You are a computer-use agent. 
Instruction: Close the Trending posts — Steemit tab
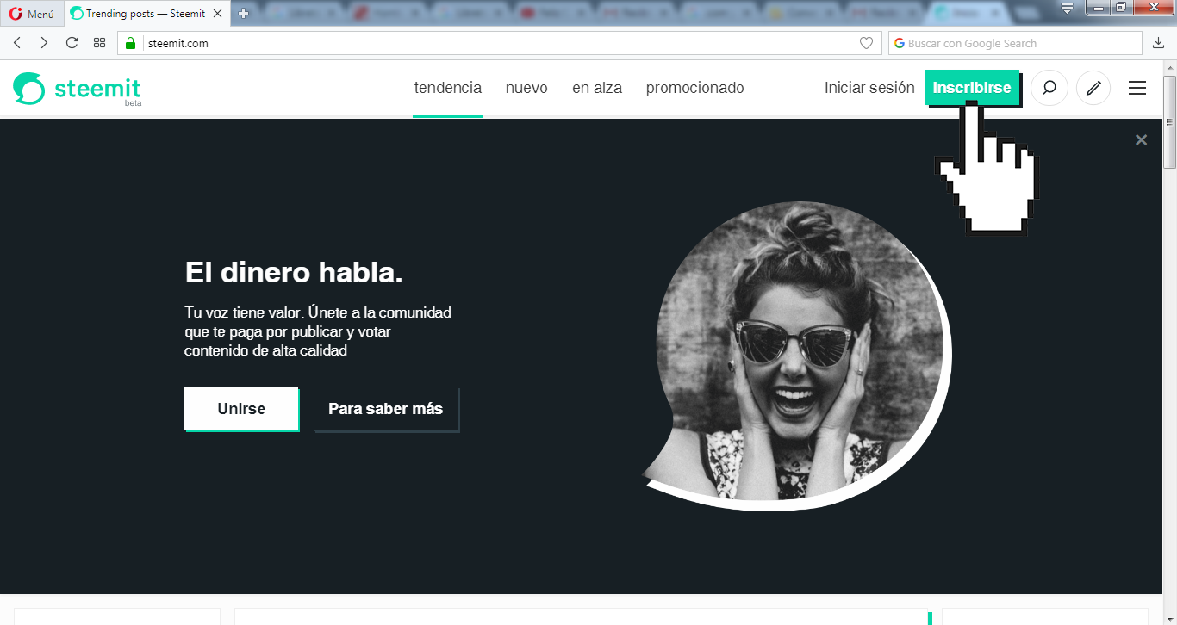pyautogui.click(x=218, y=14)
